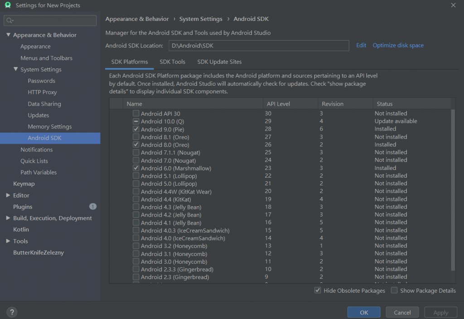Select the Android SDK tree item

click(50, 138)
